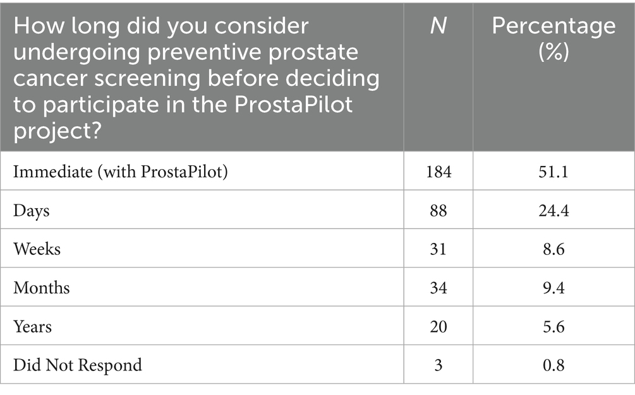Viewport: 635px width, 395px height.
Task: Click the 8.6 percentage cell
Action: pos(553,249)
